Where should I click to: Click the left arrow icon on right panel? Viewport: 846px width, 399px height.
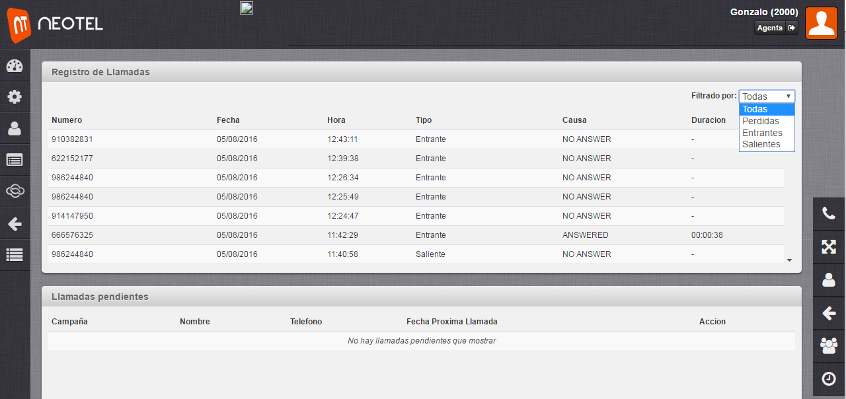(x=828, y=313)
